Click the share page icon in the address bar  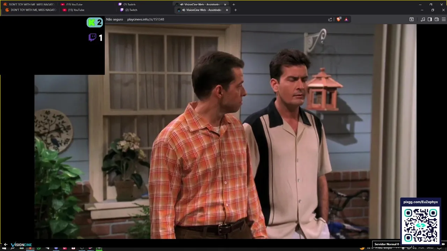pyautogui.click(x=330, y=20)
